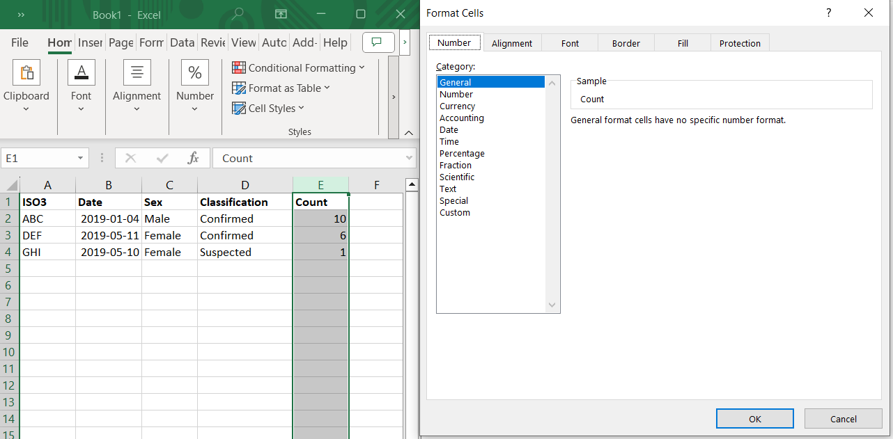Click cell containing Male

(x=169, y=218)
